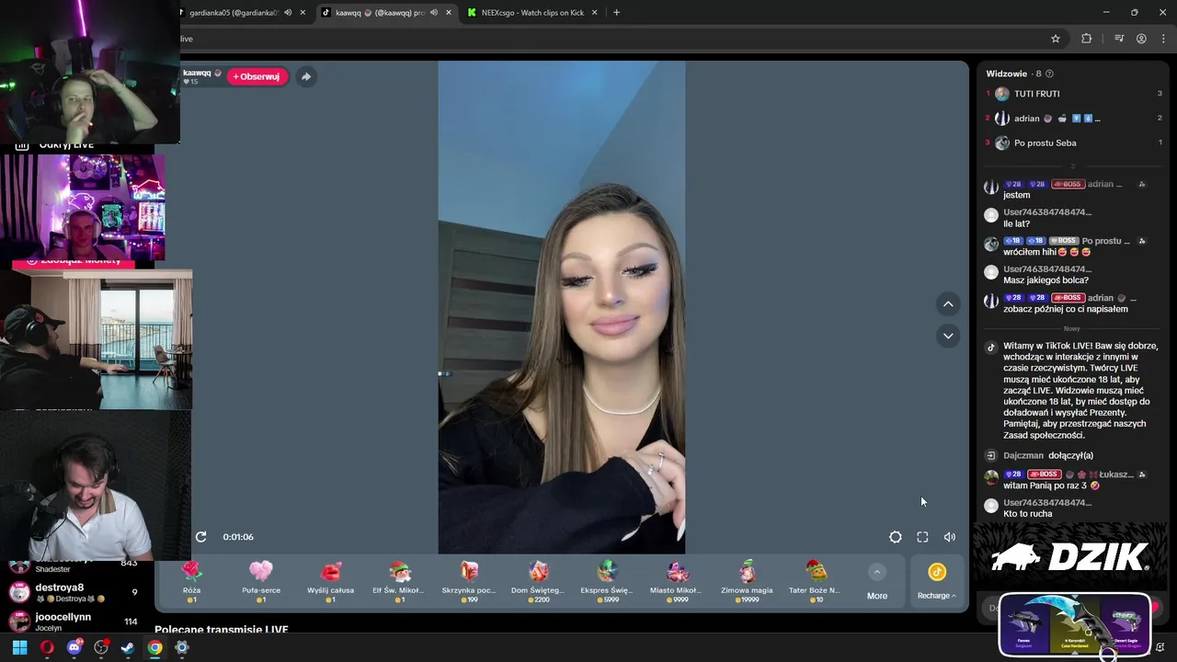Open the Windows Start menu
The width and height of the screenshot is (1177, 662).
click(x=19, y=647)
